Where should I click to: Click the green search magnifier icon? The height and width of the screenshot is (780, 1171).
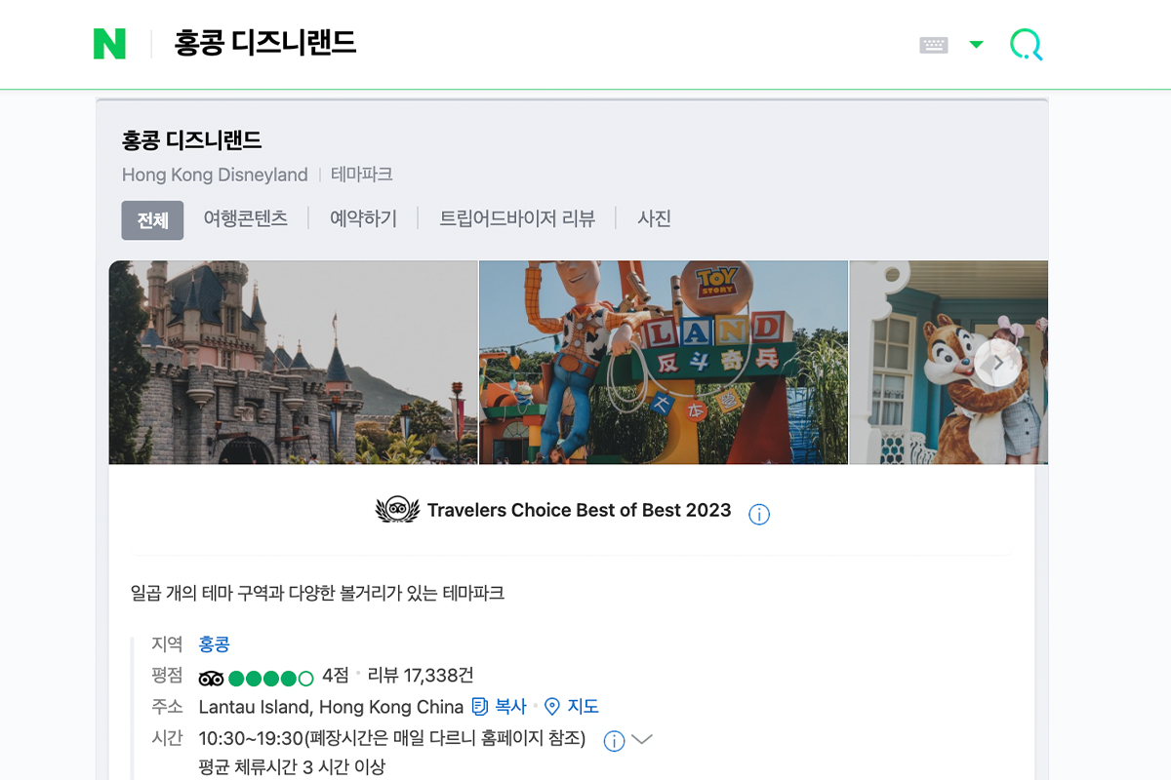tap(1026, 45)
